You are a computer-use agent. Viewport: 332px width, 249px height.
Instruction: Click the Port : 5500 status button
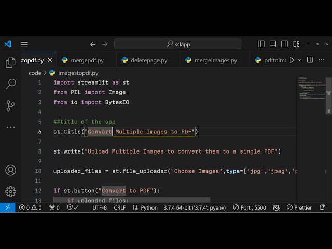(x=249, y=208)
